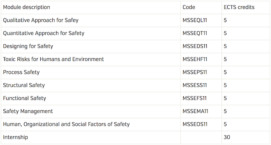Click the MSSEOS11 code cell
Viewport: 271px width, 145px height.
pyautogui.click(x=201, y=124)
